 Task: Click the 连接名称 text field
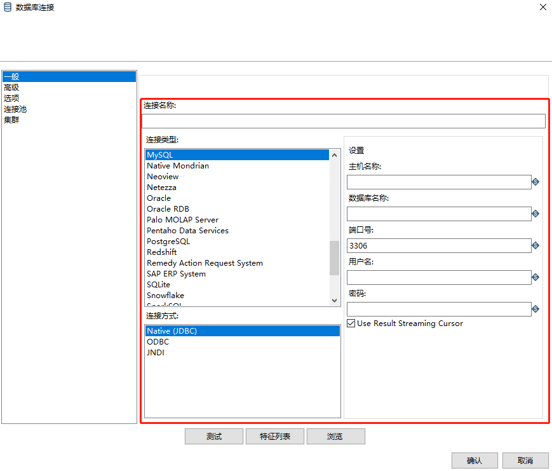pos(343,121)
